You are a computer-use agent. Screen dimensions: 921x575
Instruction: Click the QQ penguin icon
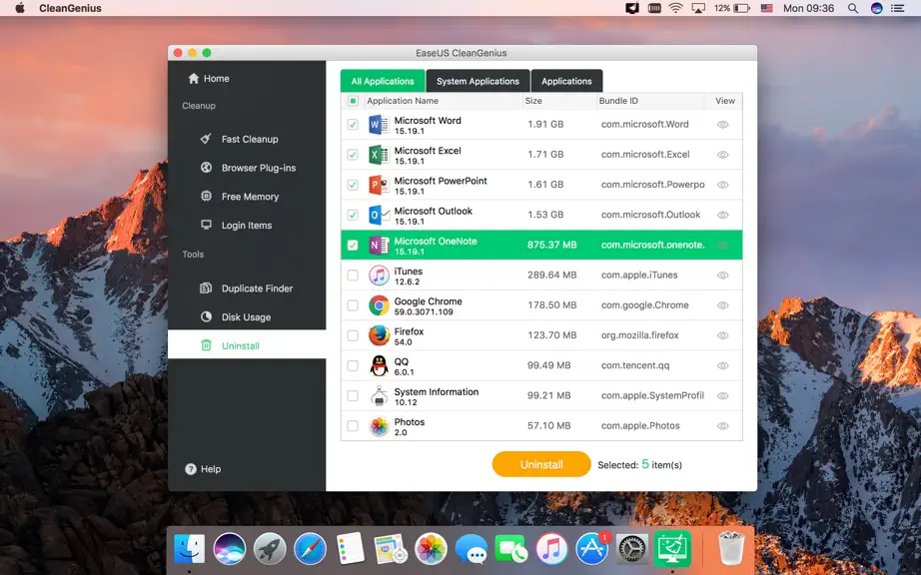[379, 365]
